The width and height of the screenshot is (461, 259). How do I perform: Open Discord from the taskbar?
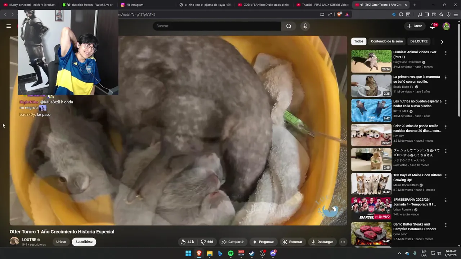click(273, 253)
